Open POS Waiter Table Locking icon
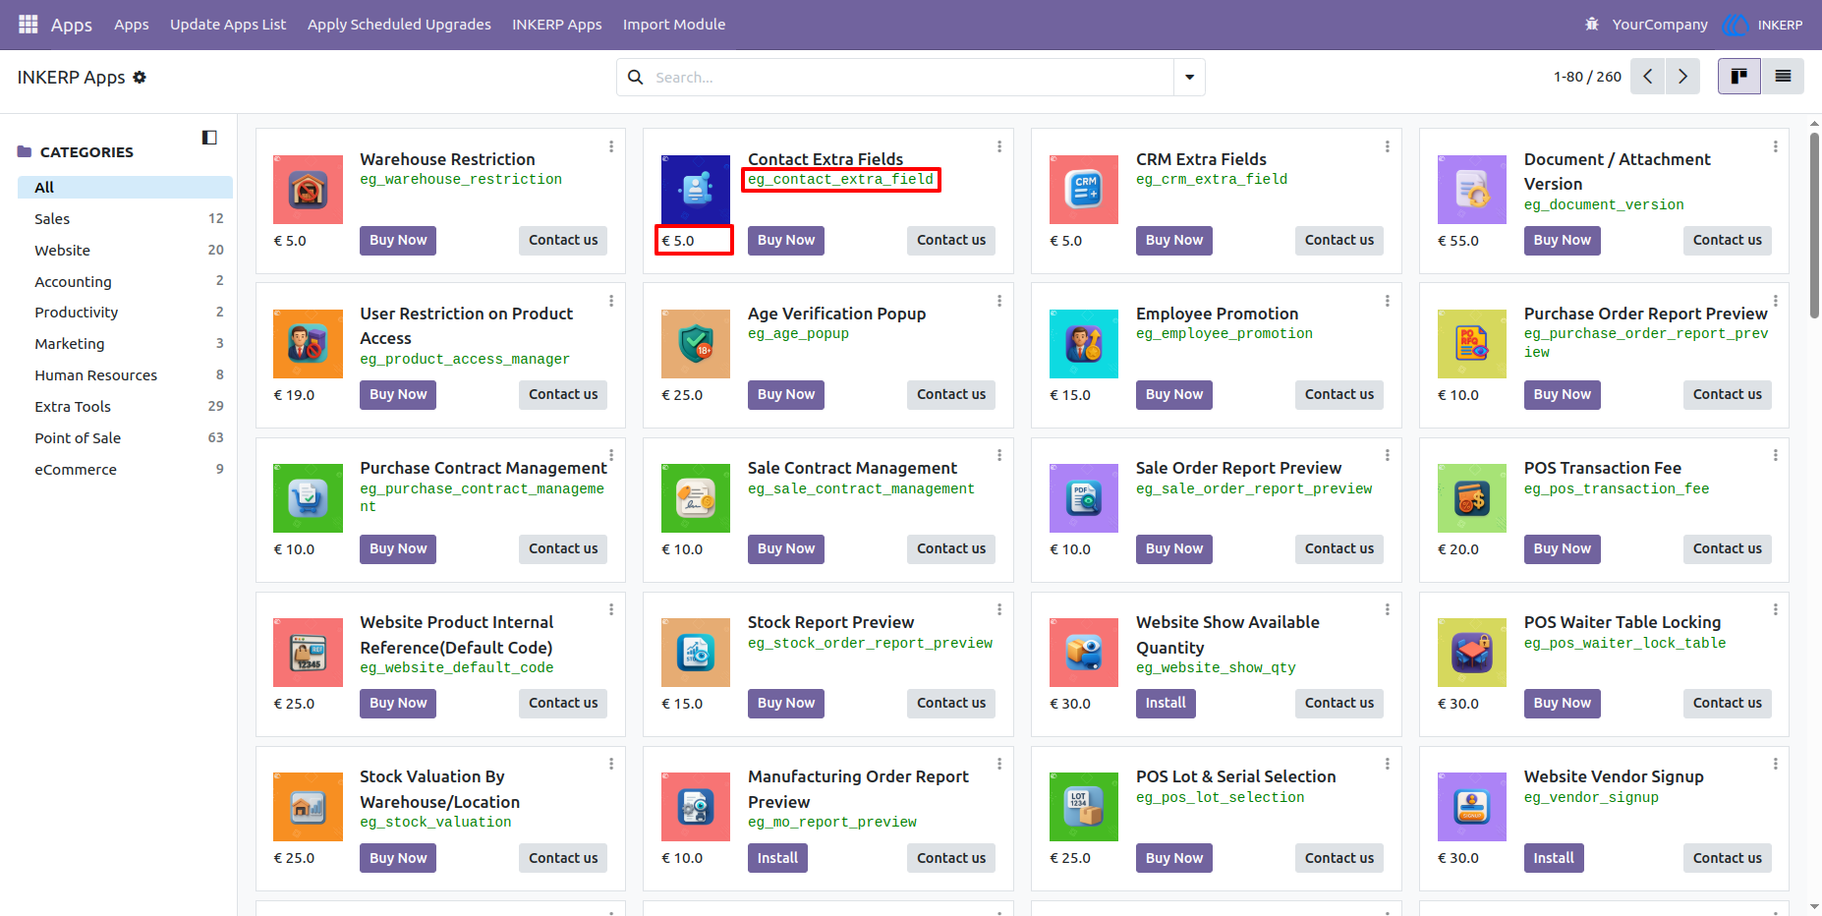Viewport: 1822px width, 916px height. (x=1472, y=653)
